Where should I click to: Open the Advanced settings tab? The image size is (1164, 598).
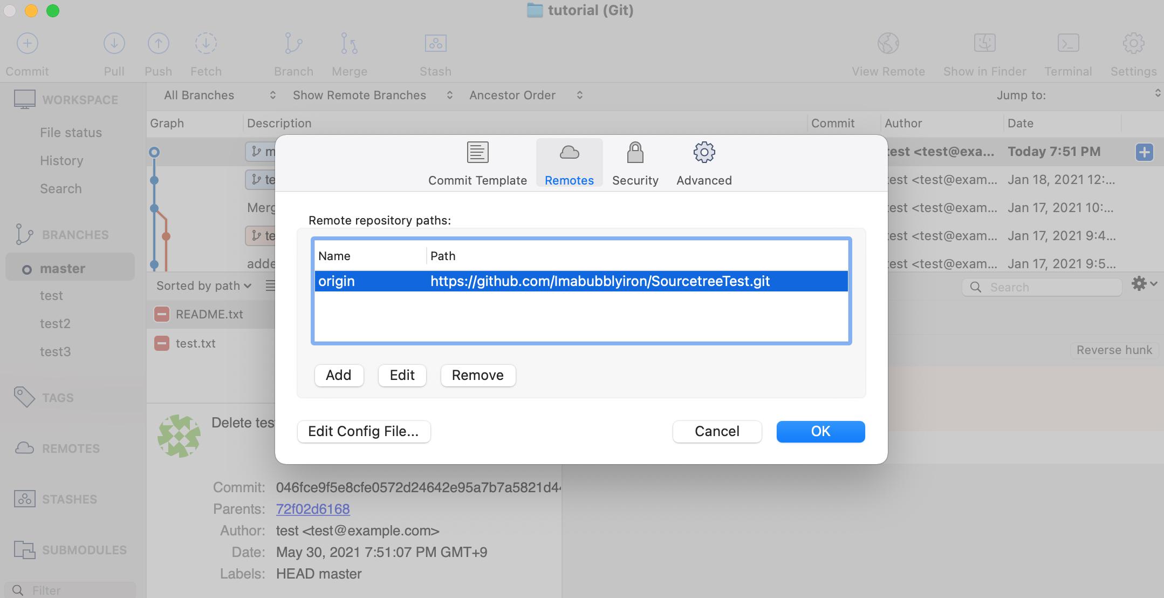point(704,164)
